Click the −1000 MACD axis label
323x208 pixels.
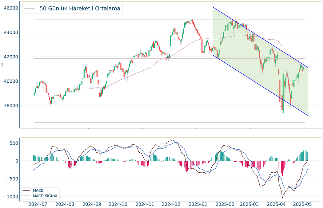click(11, 197)
